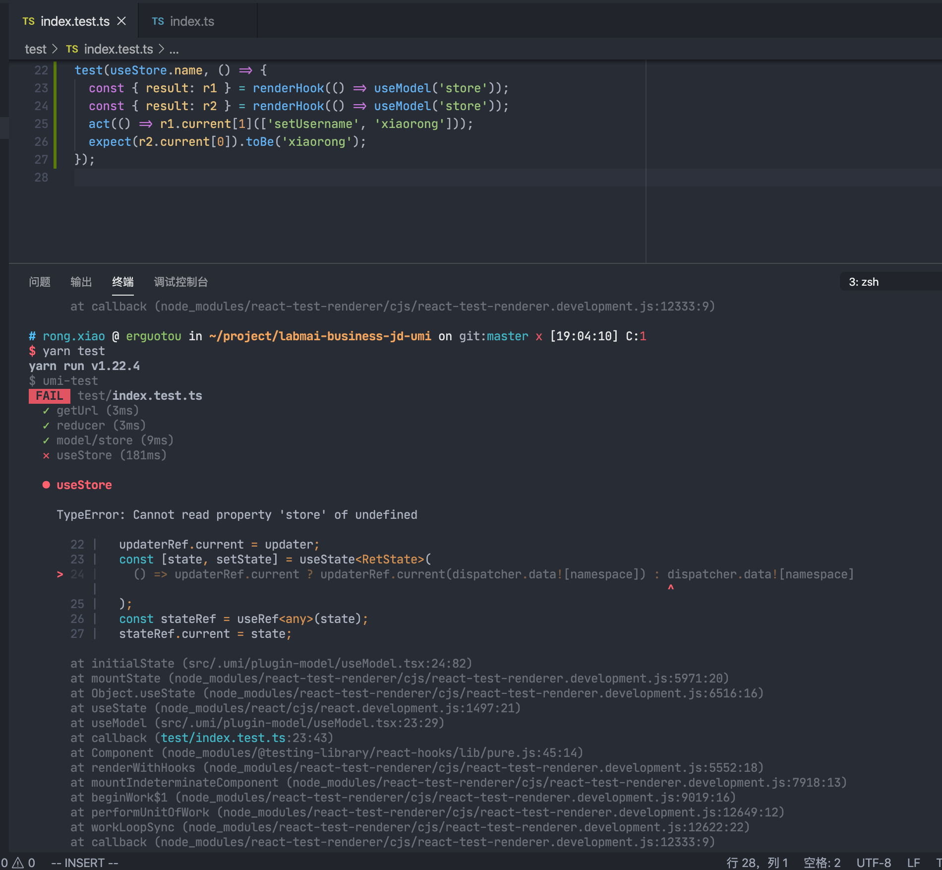This screenshot has height=870, width=942.
Task: Open the test breadcrumb entry
Action: 35,49
